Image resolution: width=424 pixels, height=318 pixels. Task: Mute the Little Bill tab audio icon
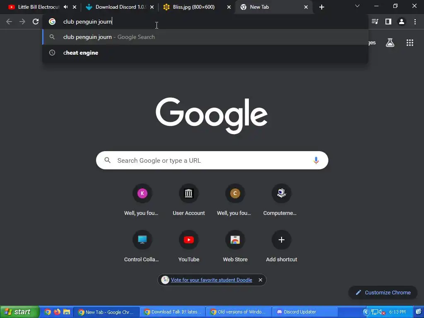coord(66,7)
